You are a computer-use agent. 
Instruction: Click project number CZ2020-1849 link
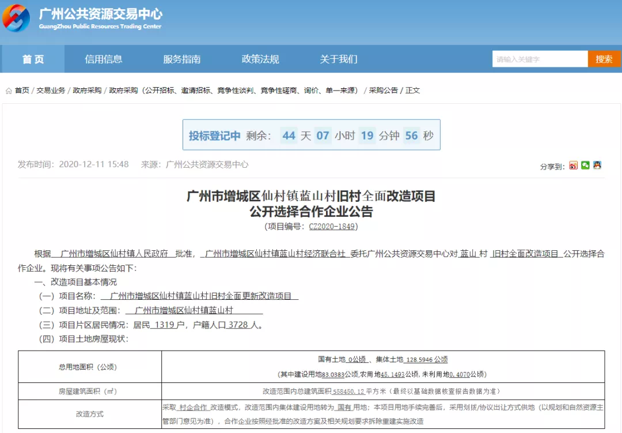click(x=332, y=227)
